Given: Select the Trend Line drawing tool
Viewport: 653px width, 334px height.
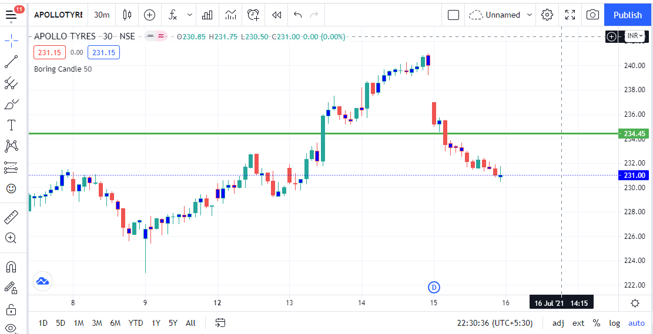Looking at the screenshot, I should (11, 62).
